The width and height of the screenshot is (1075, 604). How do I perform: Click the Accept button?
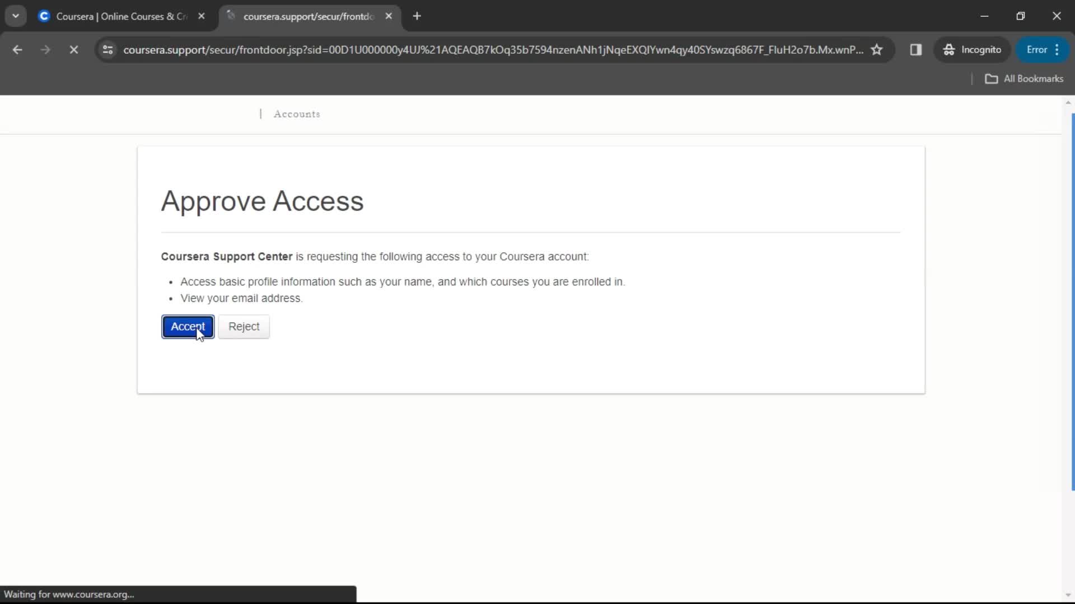click(x=188, y=327)
